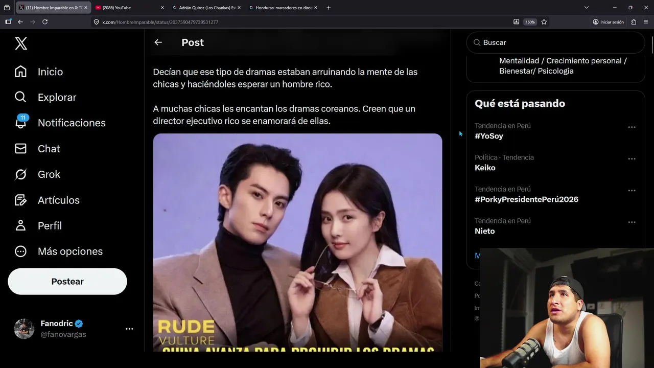Open the browser application menu
Screen dimensions: 654x368
click(x=646, y=22)
